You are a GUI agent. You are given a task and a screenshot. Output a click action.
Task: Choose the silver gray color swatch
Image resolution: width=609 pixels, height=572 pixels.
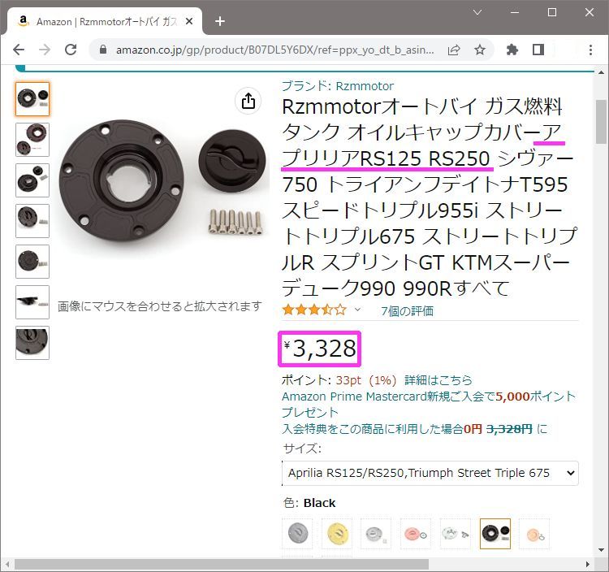coord(297,534)
